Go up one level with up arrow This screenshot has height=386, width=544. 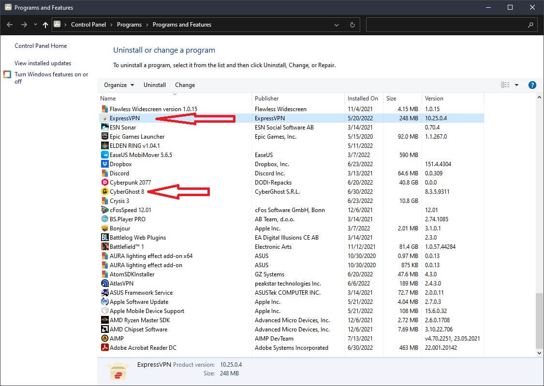(45, 25)
